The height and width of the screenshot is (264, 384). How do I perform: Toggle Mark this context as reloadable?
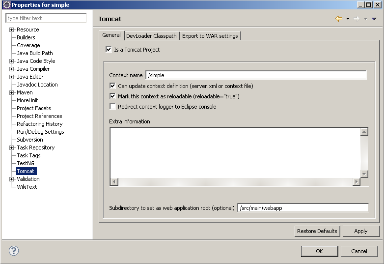[x=112, y=96]
